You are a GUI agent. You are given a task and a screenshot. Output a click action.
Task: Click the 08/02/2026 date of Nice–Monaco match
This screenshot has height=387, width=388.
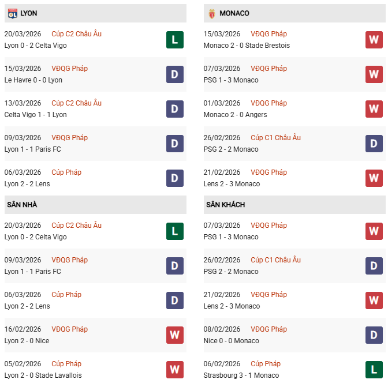[x=222, y=329]
